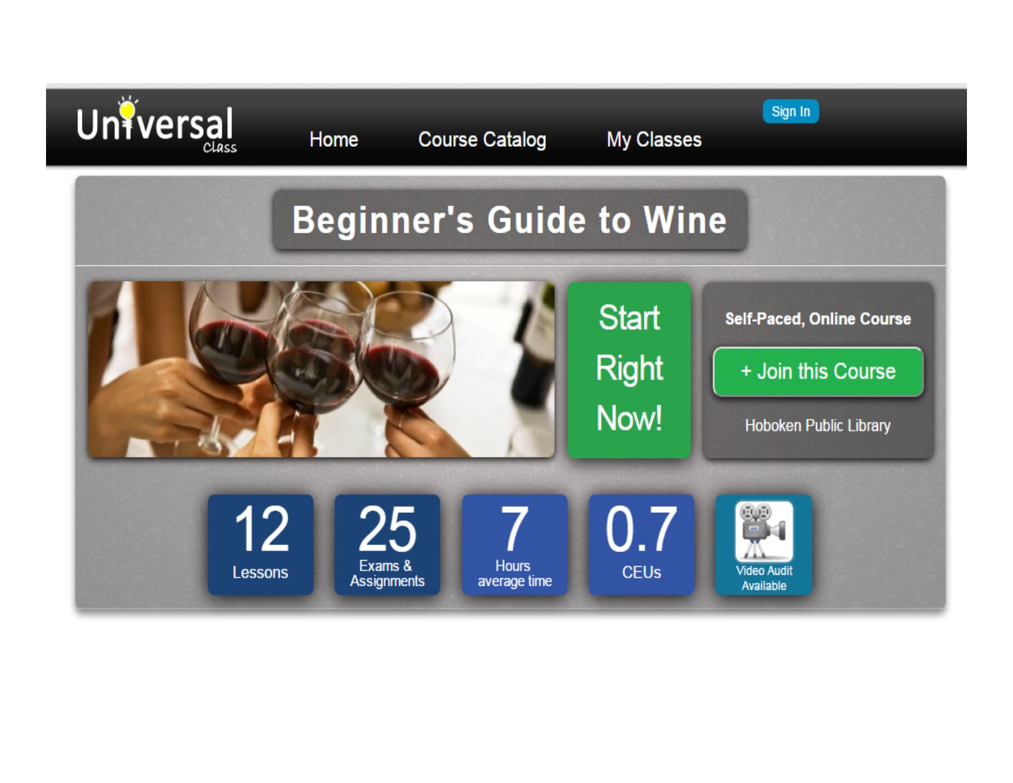Click the Beginner's Guide to Wine title
The width and height of the screenshot is (1013, 783).
coord(510,220)
